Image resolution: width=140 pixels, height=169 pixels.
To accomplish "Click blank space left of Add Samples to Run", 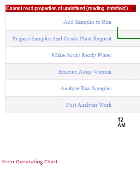I will click(34, 22).
